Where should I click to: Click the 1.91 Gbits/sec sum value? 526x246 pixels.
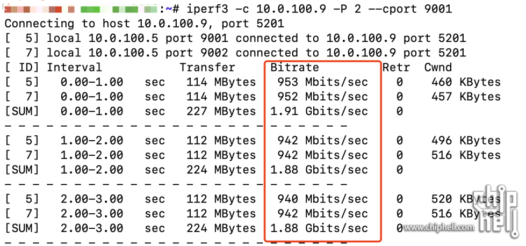click(319, 111)
